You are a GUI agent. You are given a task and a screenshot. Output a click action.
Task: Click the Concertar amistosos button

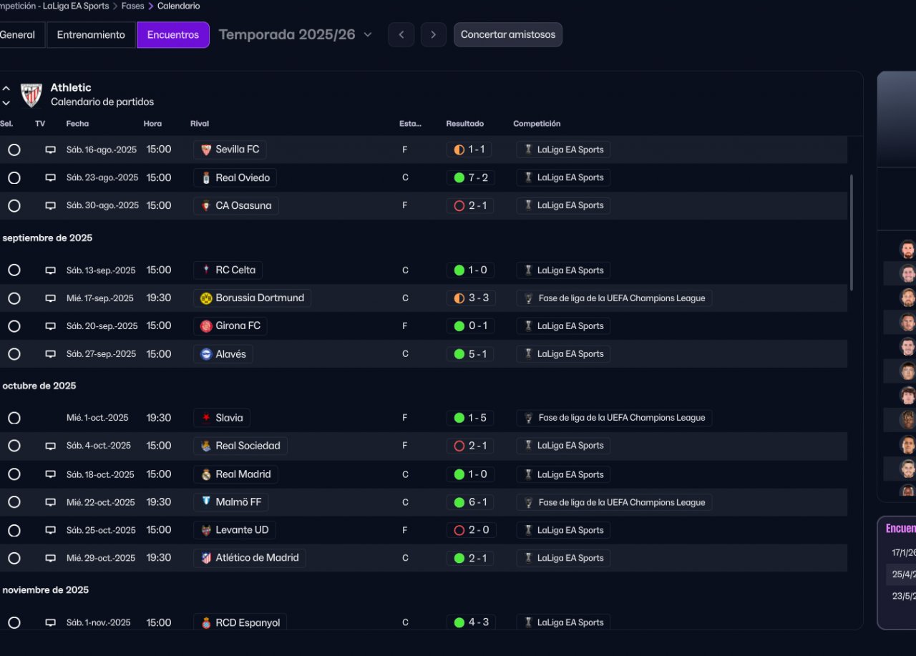pos(508,34)
